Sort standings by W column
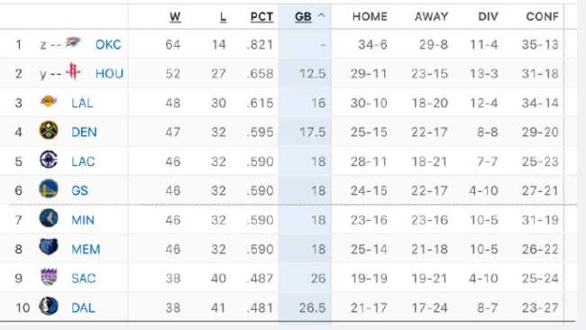 pos(175,17)
